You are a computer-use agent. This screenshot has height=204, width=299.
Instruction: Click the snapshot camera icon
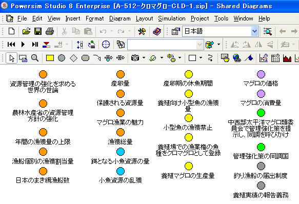[x=135, y=58]
